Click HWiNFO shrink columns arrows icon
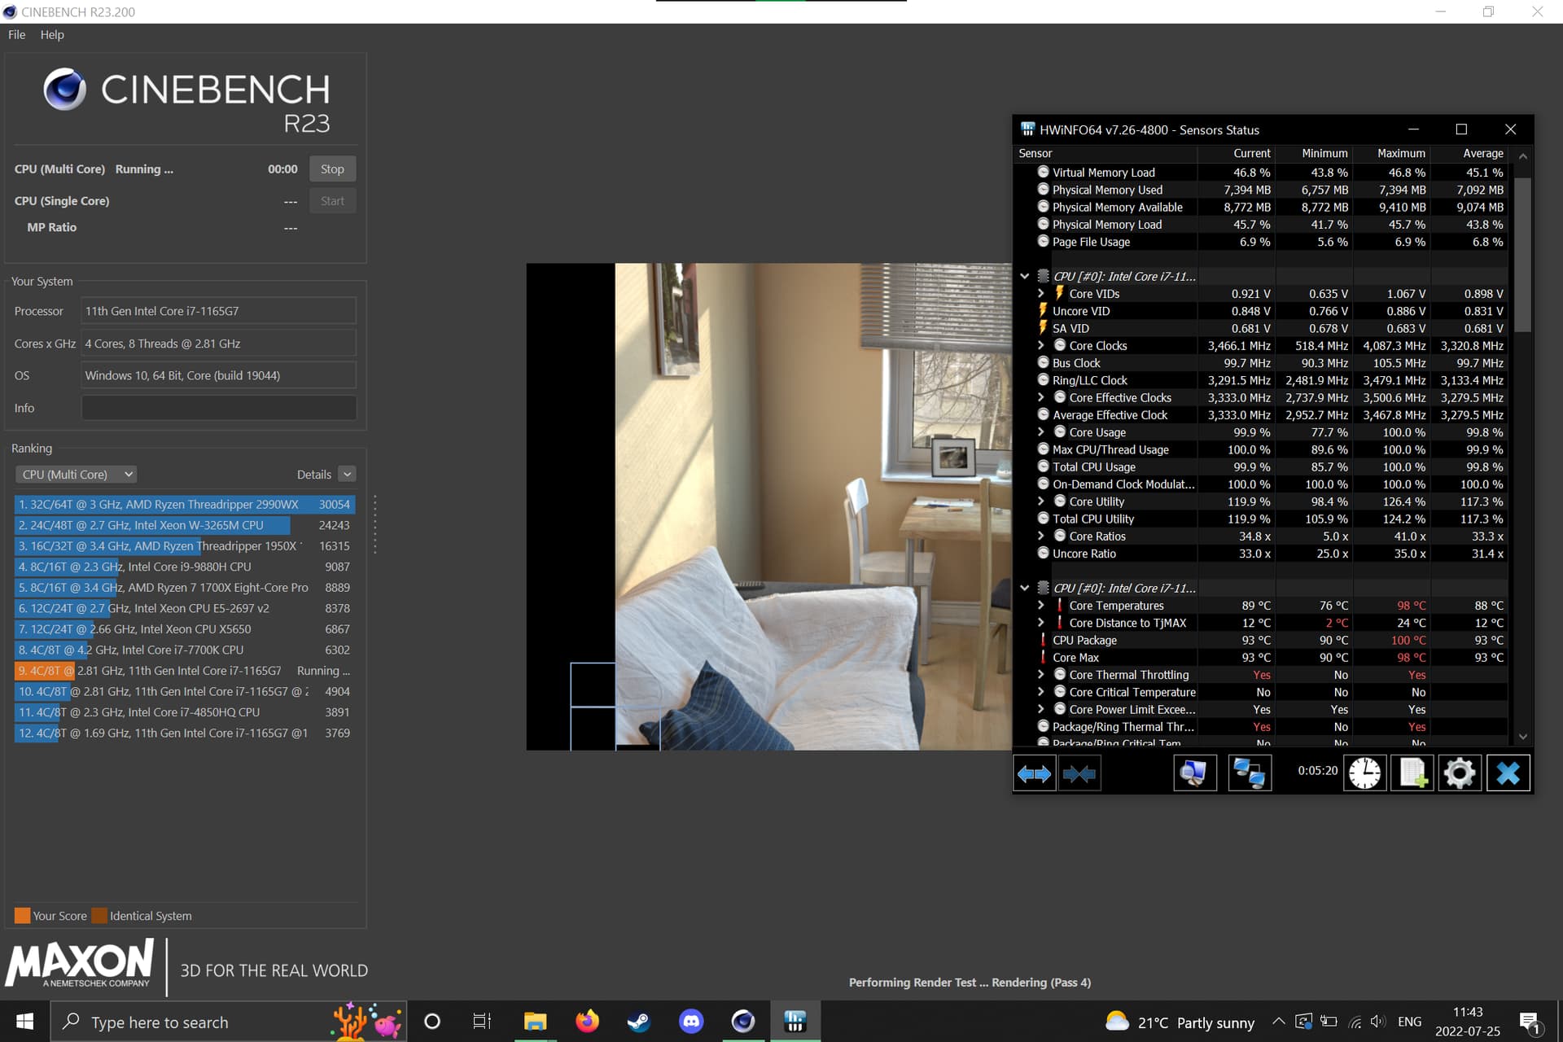The height and width of the screenshot is (1042, 1563). [x=1079, y=773]
